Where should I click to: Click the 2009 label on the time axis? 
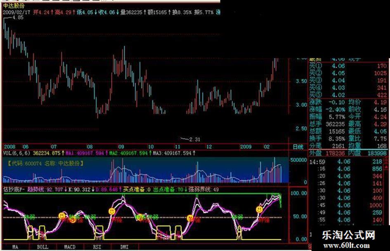point(246,147)
